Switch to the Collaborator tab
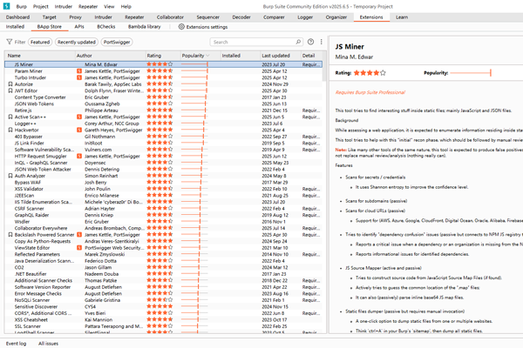The image size is (523, 348). point(170,17)
